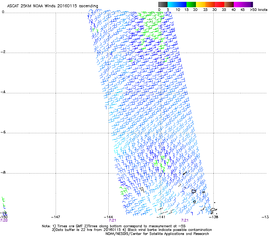Click the '>50 knots' legend label
This screenshot has width=269, height=236.
(x=258, y=10)
